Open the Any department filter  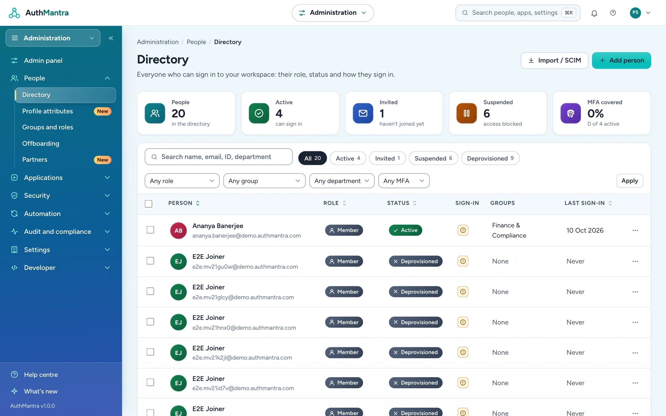pos(342,181)
